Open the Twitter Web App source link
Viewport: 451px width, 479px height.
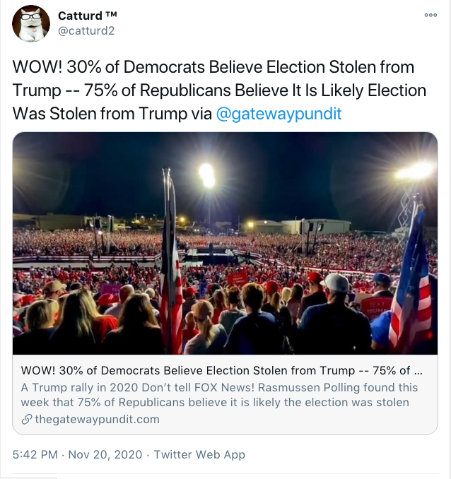(x=199, y=454)
